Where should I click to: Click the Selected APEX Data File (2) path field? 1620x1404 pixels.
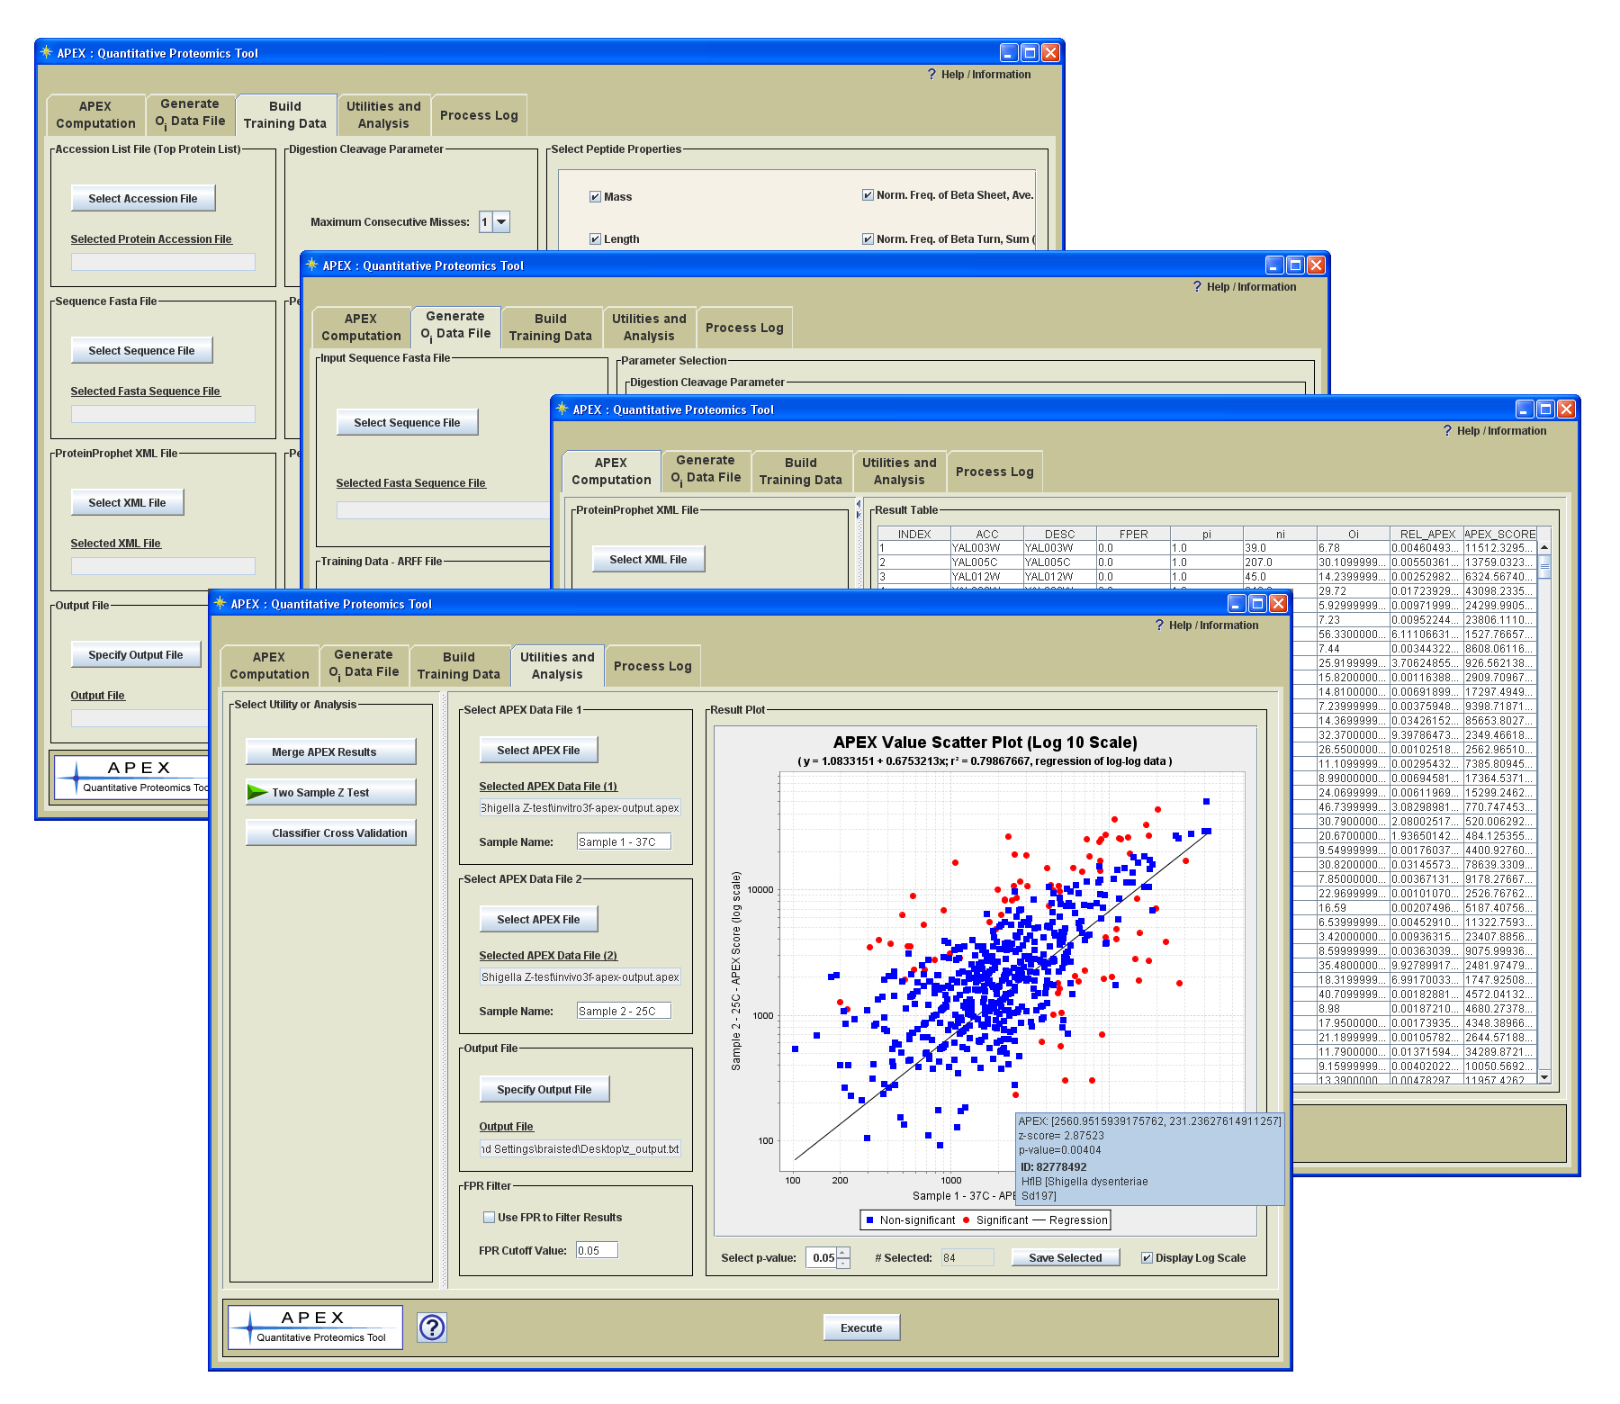[x=580, y=977]
